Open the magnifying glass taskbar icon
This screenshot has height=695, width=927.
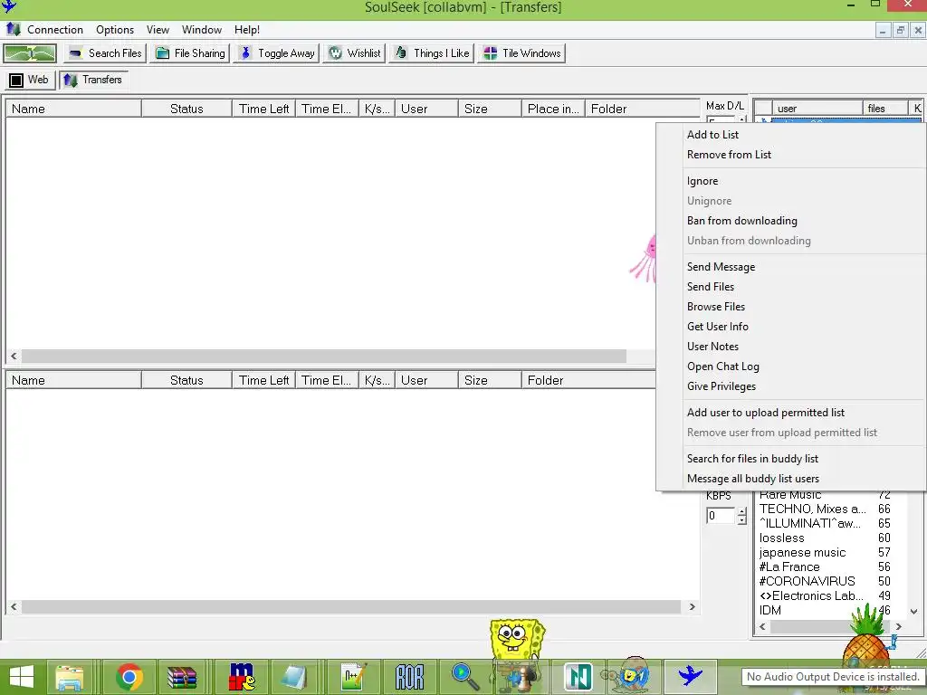(464, 677)
